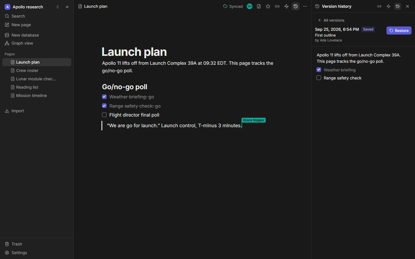
Task: Click the Saved badge on the version
Action: tap(368, 29)
